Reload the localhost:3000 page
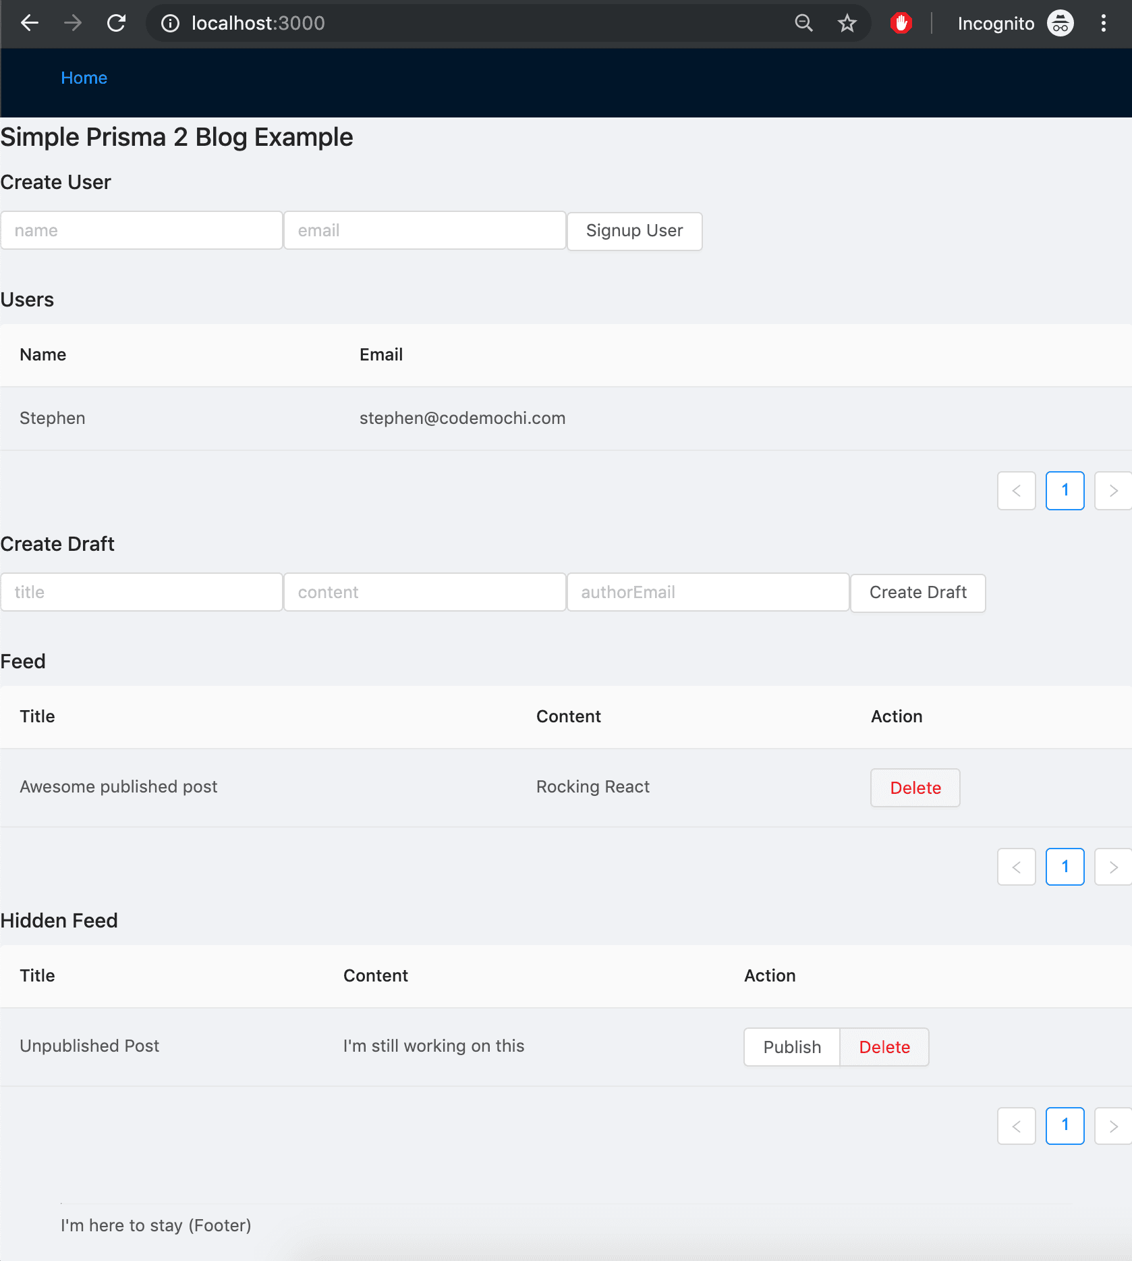The height and width of the screenshot is (1261, 1132). pyautogui.click(x=116, y=22)
